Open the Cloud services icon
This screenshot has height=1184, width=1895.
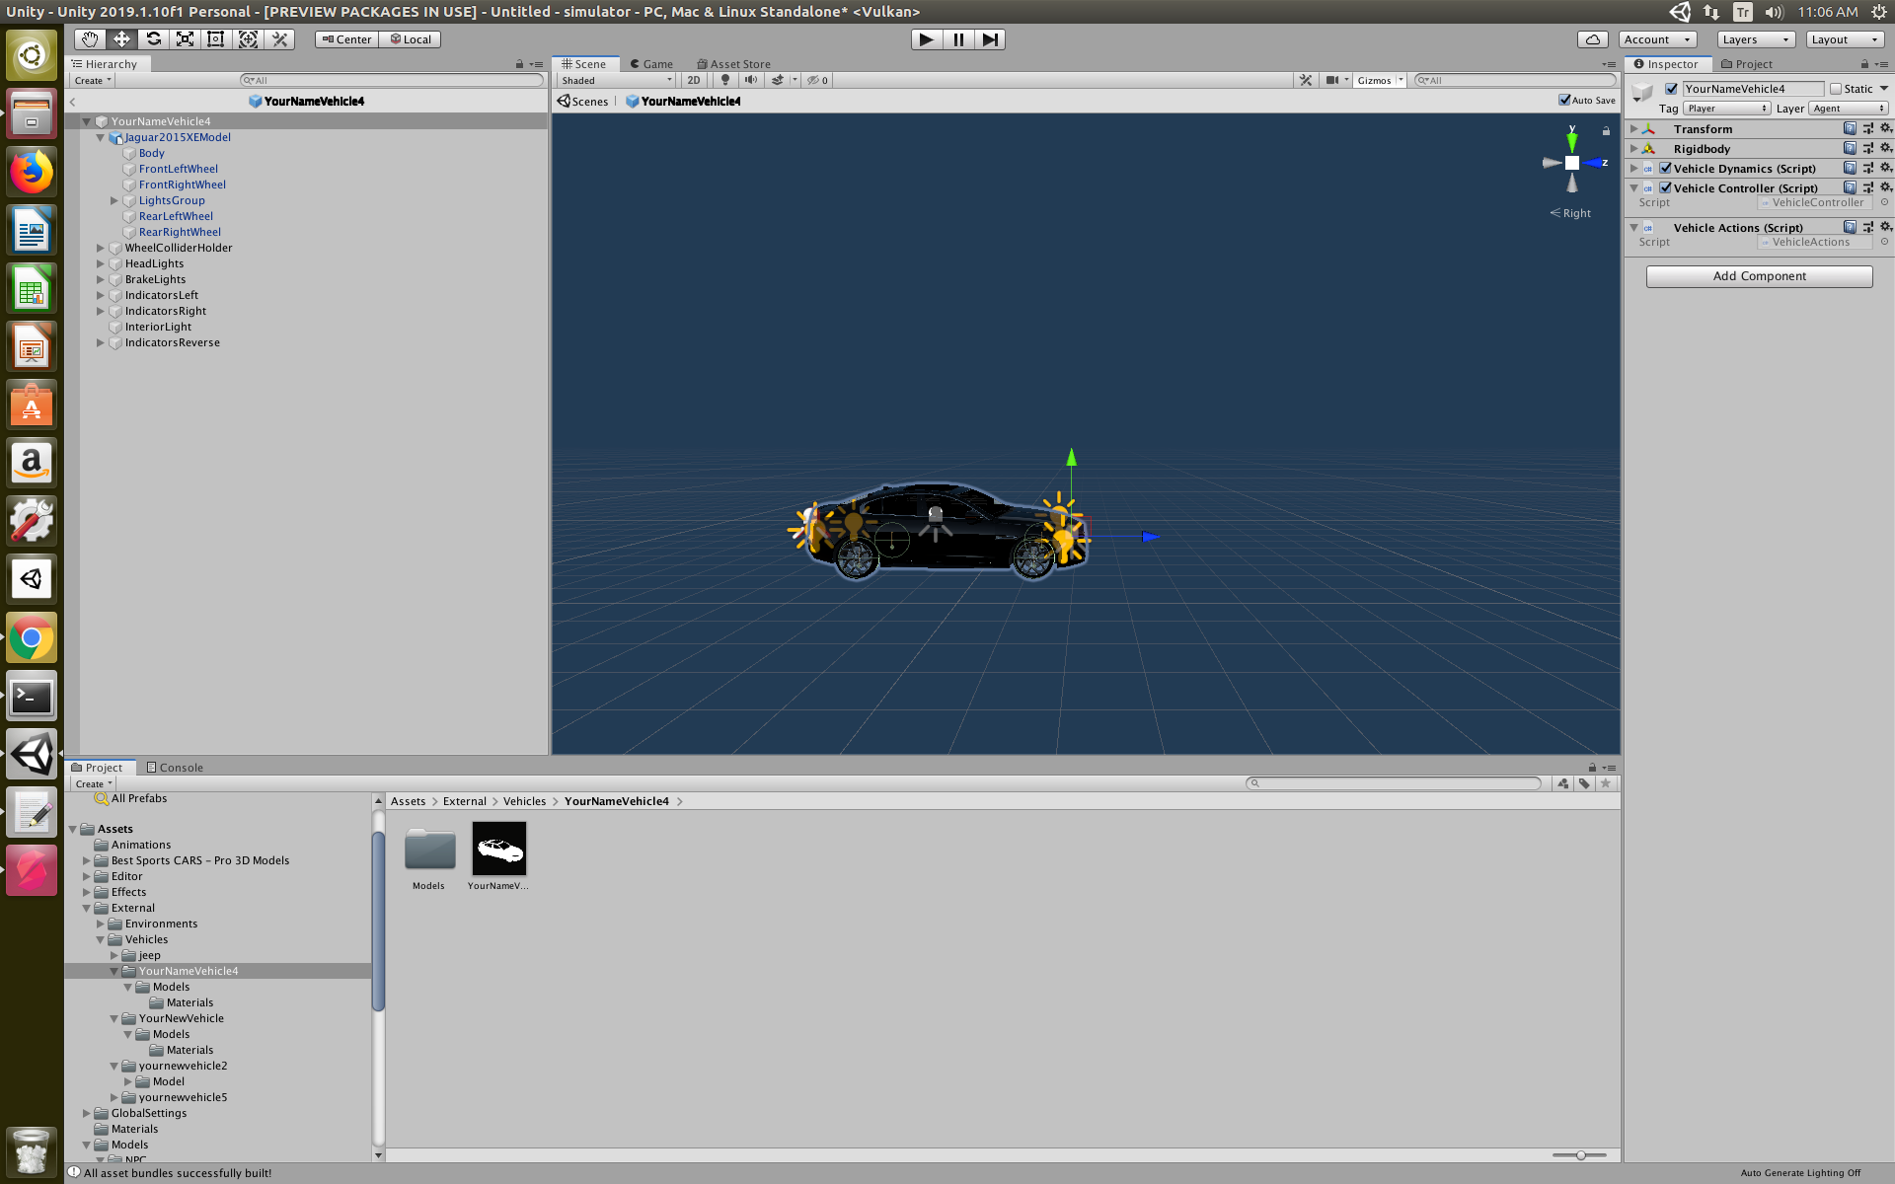(x=1592, y=39)
